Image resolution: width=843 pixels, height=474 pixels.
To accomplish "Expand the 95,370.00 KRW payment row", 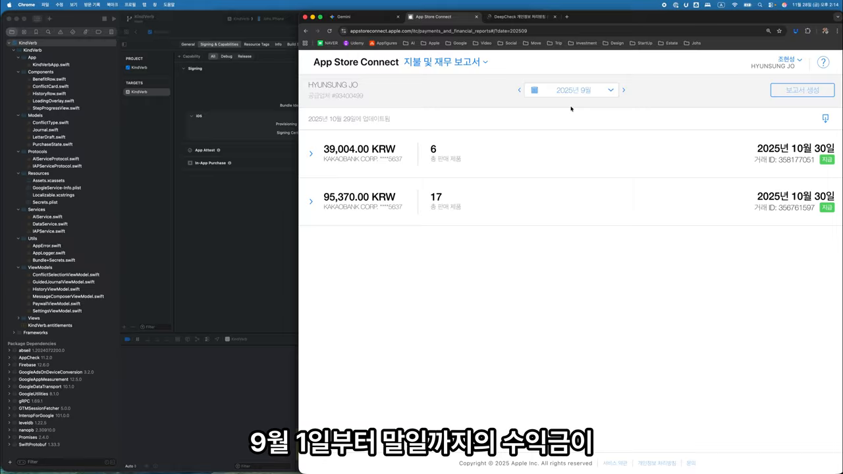I will (x=311, y=201).
